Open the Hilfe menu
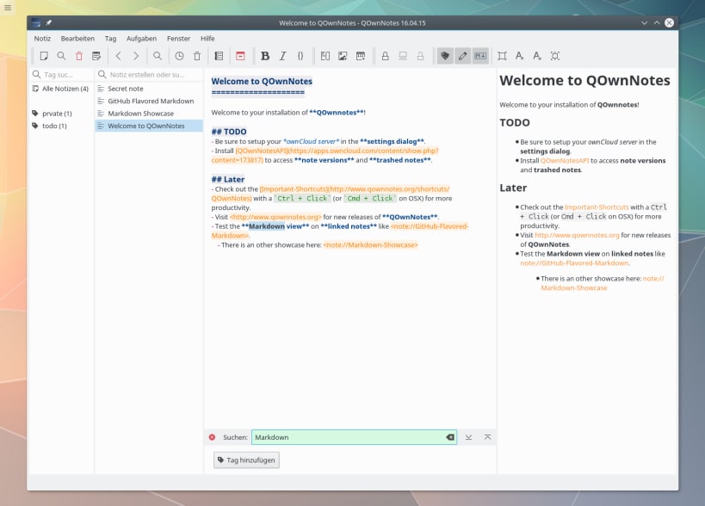Image resolution: width=705 pixels, height=506 pixels. tap(207, 39)
